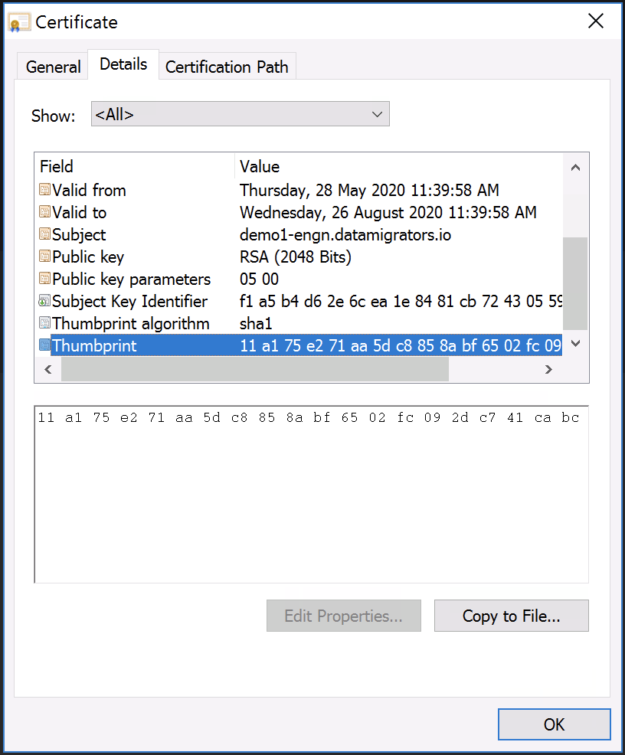Click the Public key parameters icon
Screen dimensions: 625x755
[x=45, y=279]
